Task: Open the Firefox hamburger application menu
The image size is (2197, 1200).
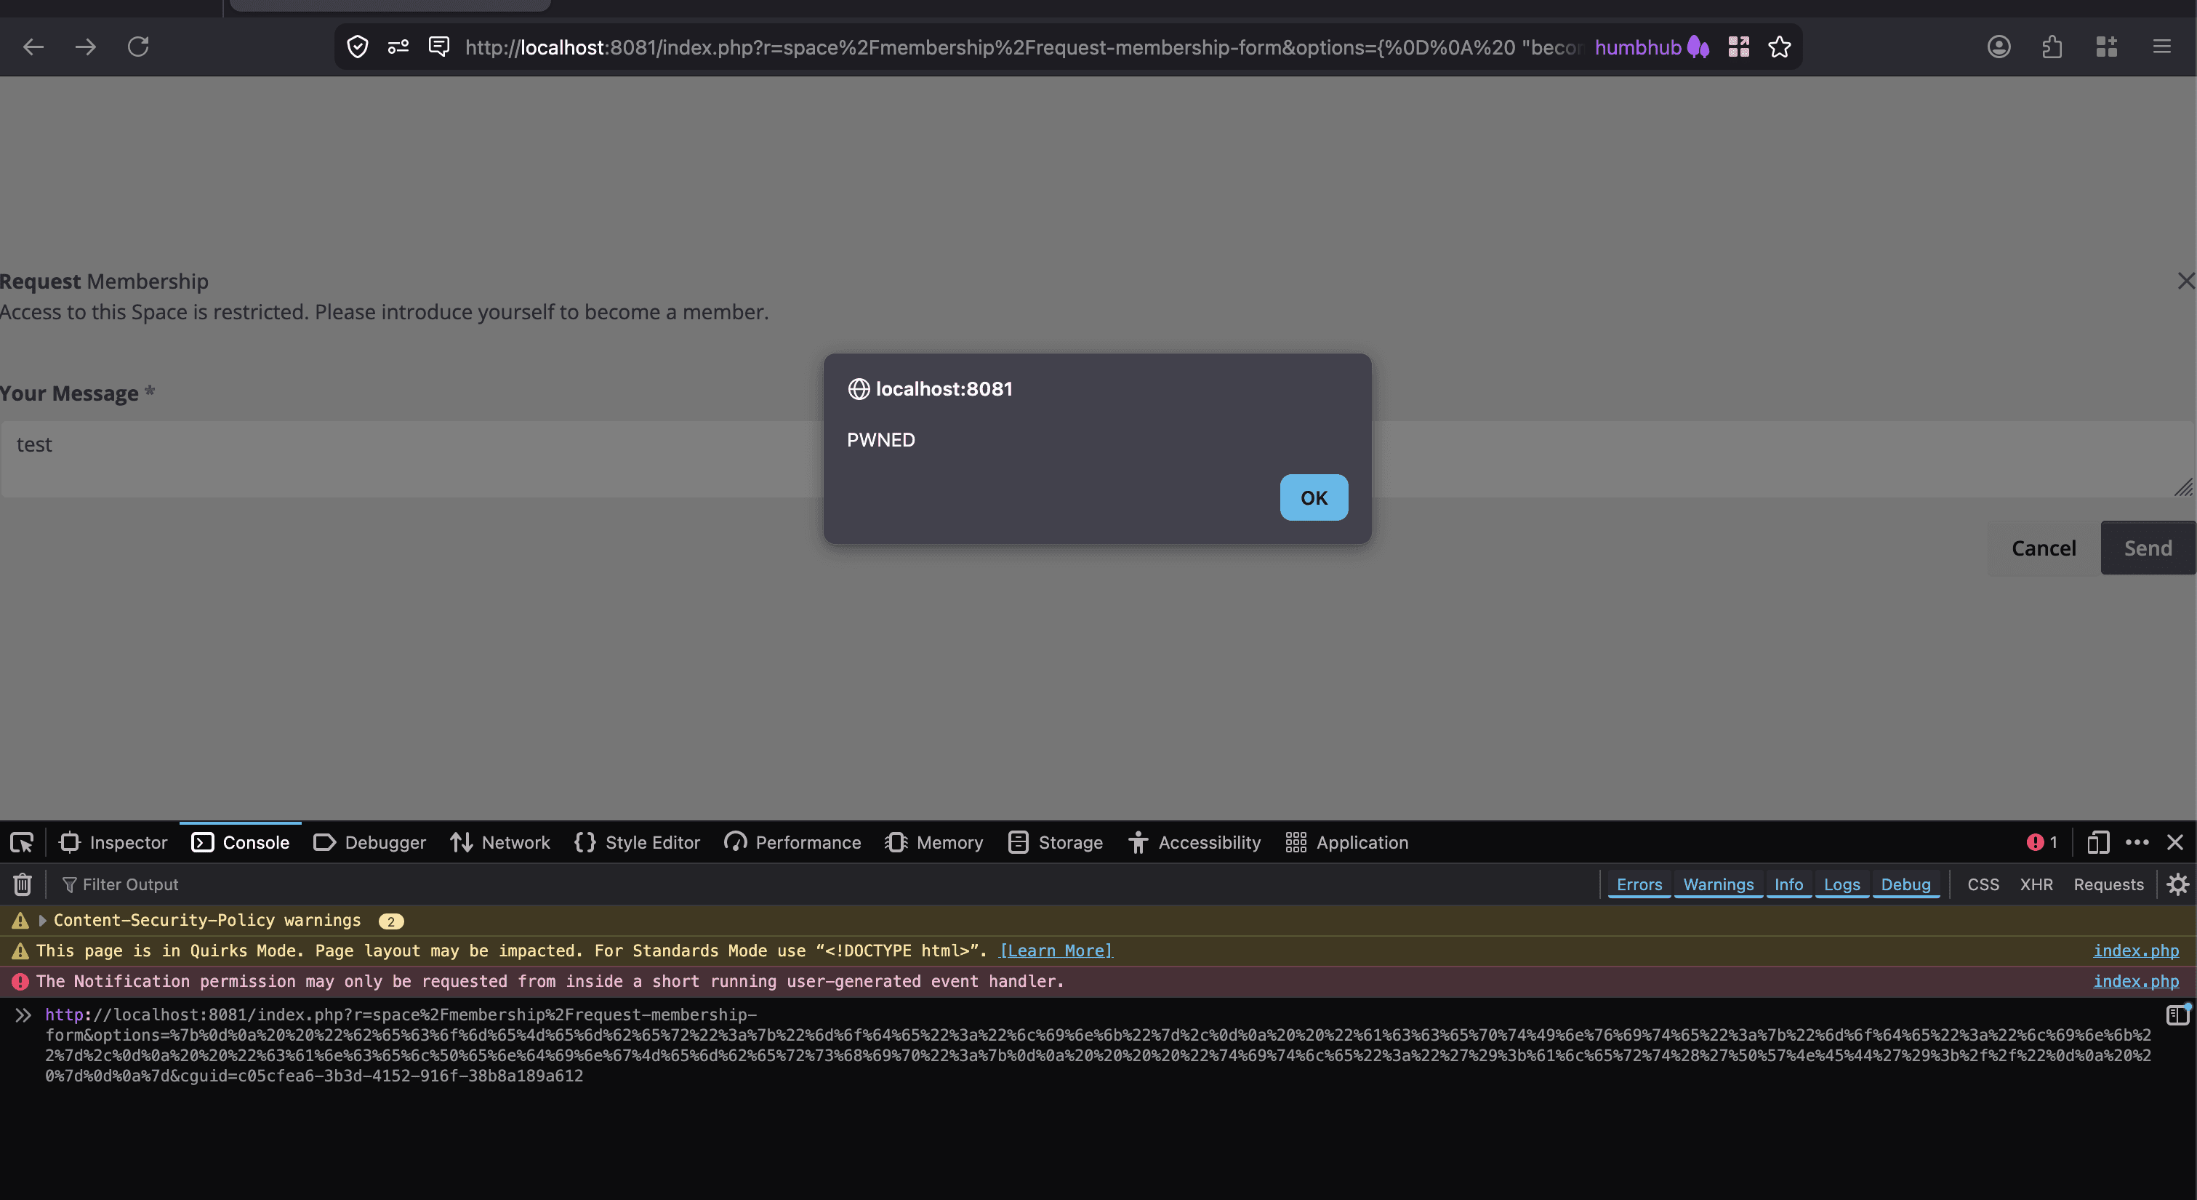Action: 2162,47
